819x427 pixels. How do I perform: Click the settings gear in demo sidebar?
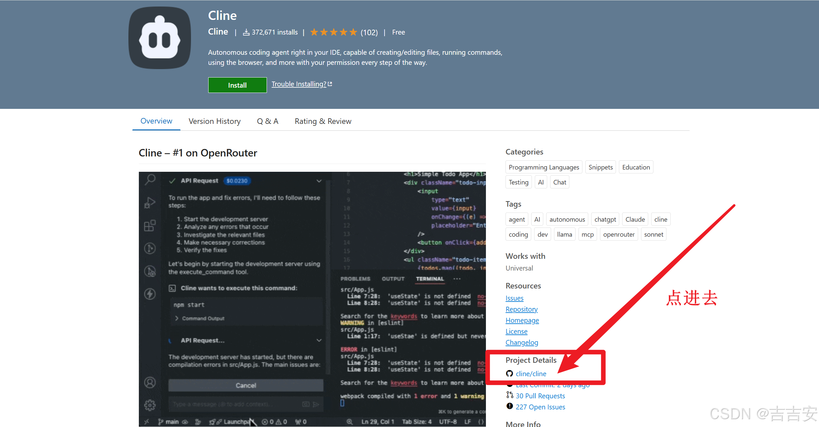tap(150, 405)
